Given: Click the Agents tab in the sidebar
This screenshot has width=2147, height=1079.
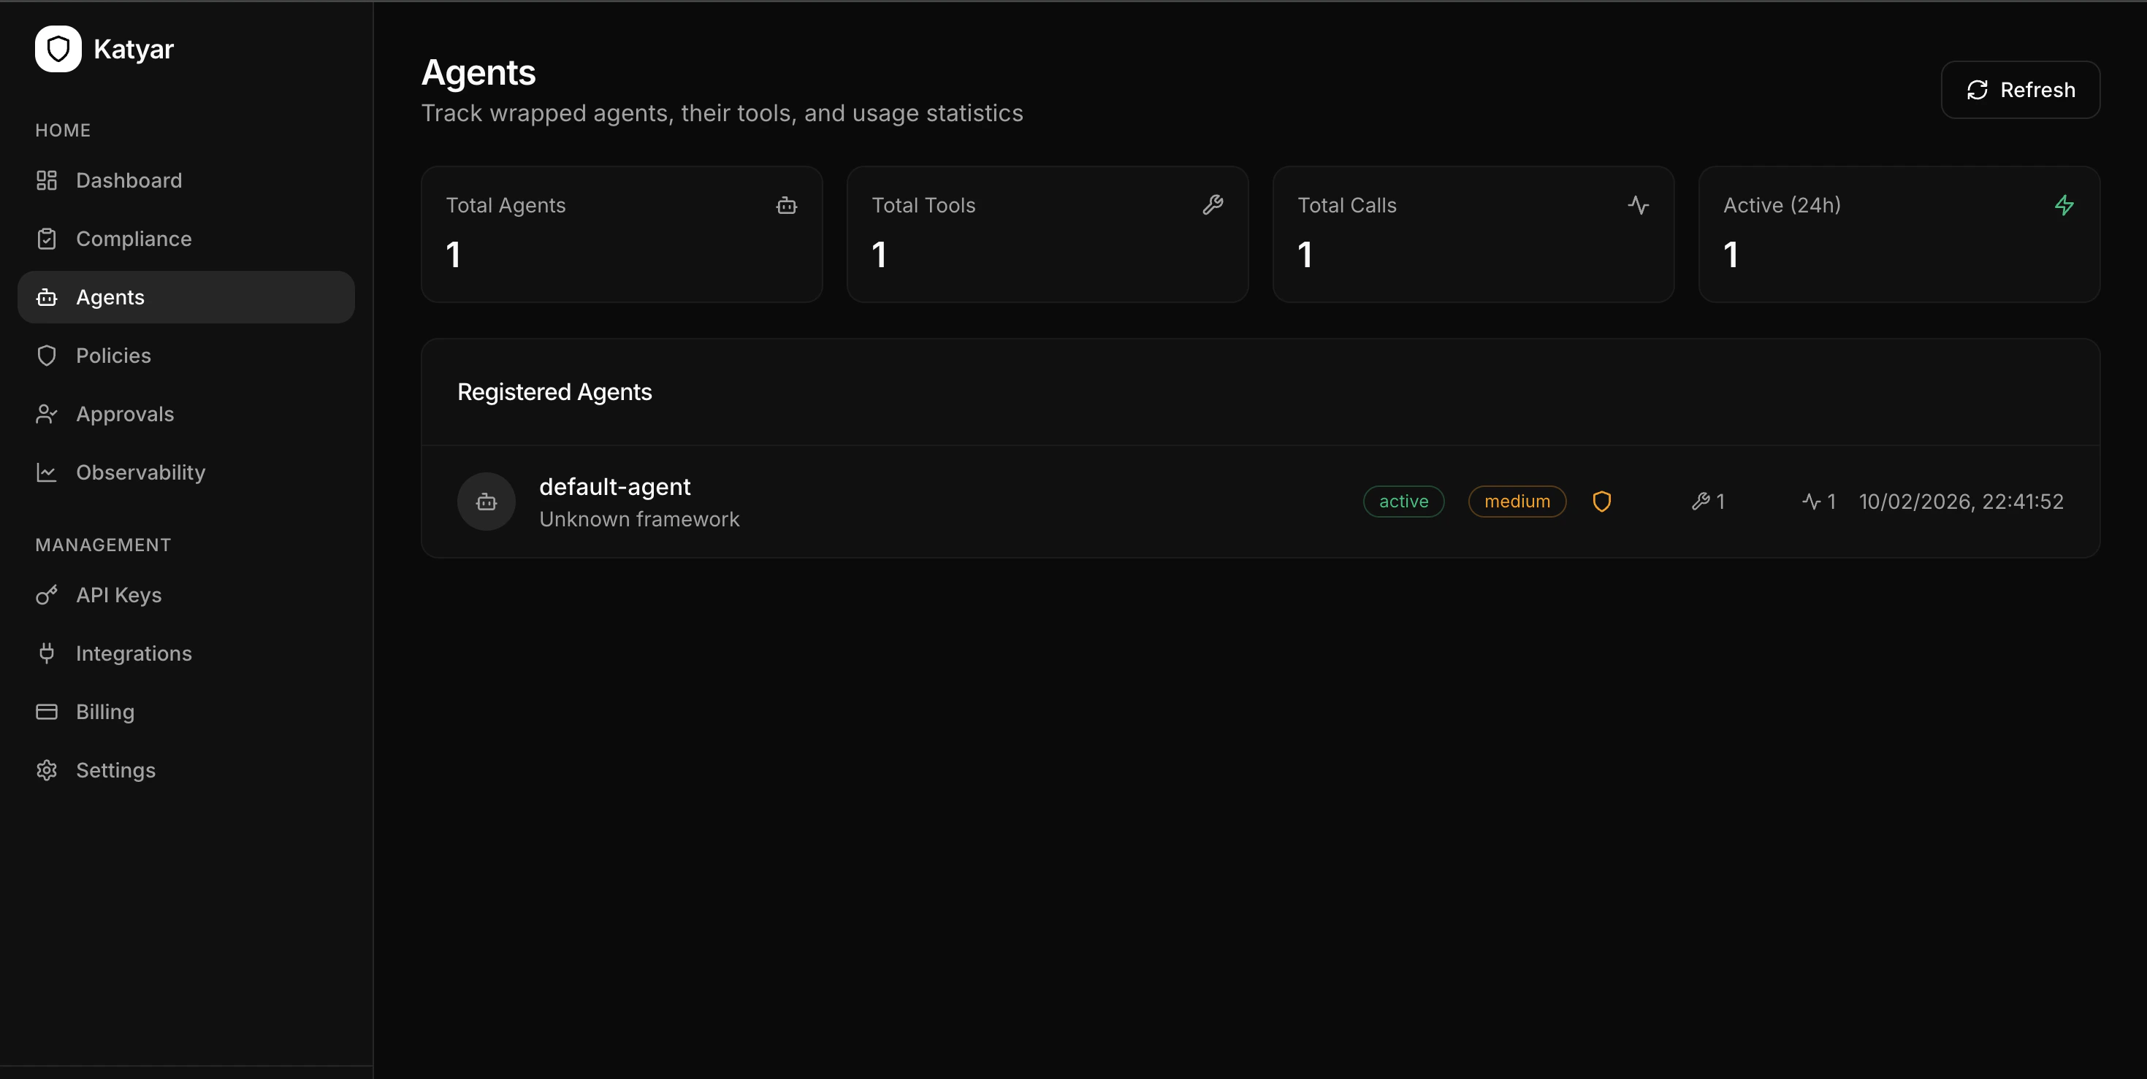Looking at the screenshot, I should 110,296.
